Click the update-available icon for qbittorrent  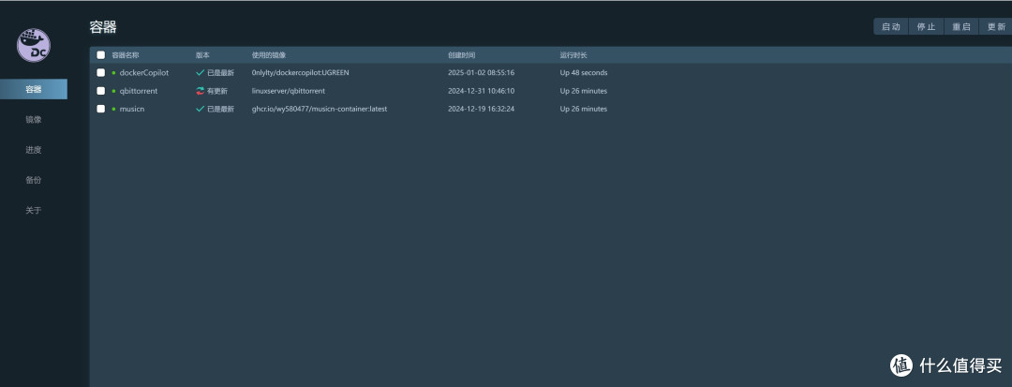(201, 91)
